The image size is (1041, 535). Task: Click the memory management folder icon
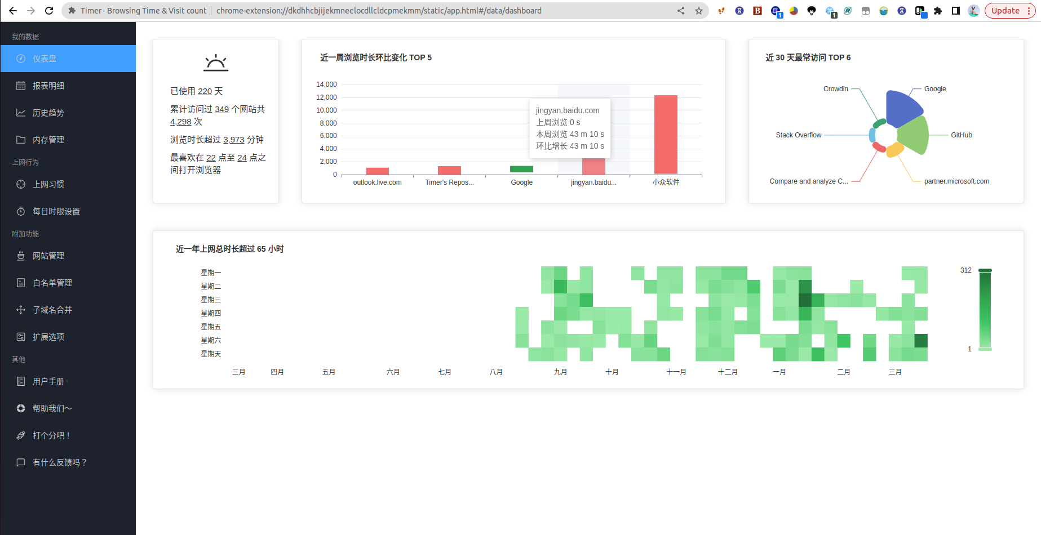(21, 140)
